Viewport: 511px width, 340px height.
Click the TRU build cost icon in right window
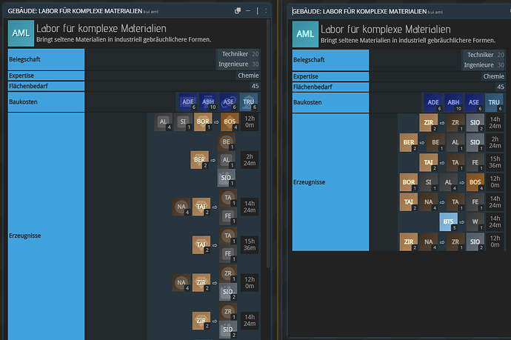494,102
